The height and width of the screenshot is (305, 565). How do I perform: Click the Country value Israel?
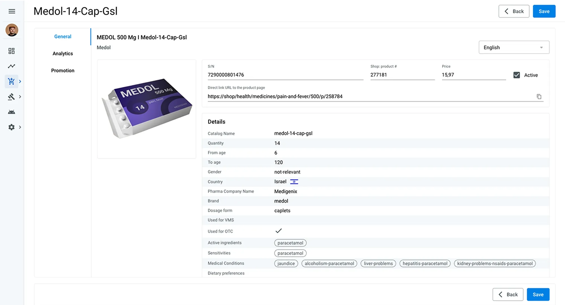(280, 182)
